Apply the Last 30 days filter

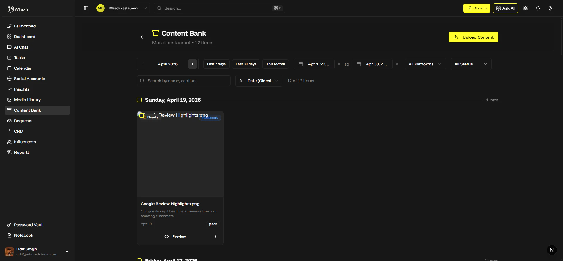point(246,64)
